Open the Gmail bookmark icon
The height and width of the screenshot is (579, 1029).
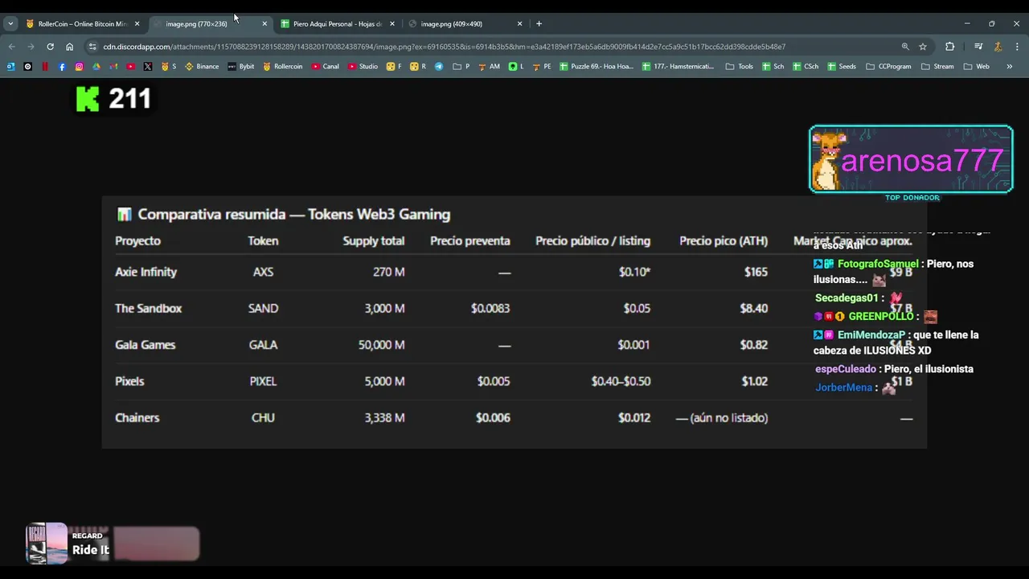tap(113, 67)
